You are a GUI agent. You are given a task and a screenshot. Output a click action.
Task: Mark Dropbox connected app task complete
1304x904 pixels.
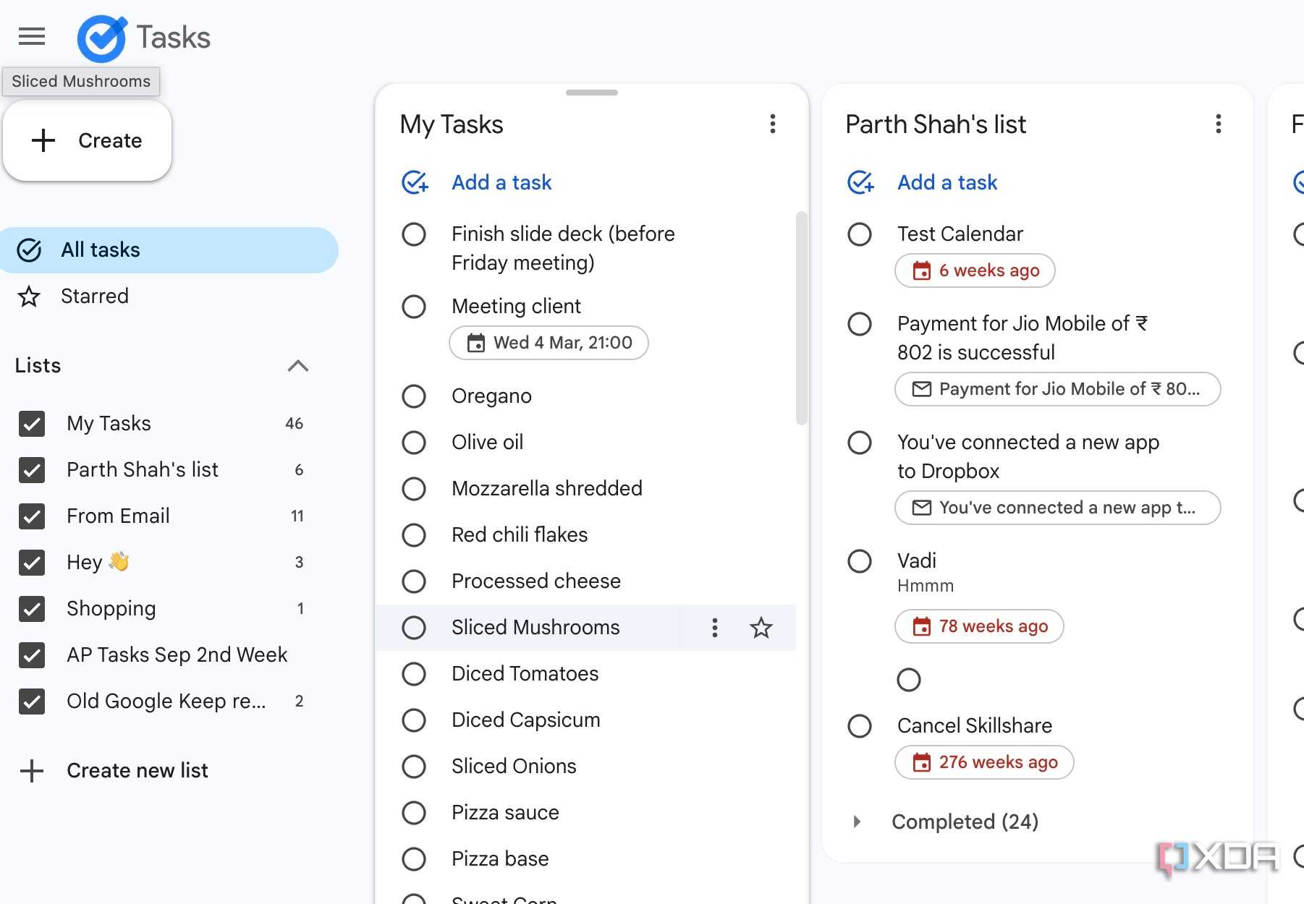(x=860, y=443)
